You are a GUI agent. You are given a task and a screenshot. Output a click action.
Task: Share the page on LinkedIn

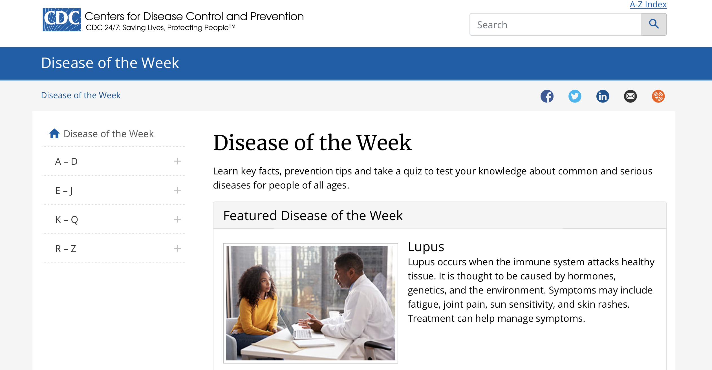pos(603,96)
